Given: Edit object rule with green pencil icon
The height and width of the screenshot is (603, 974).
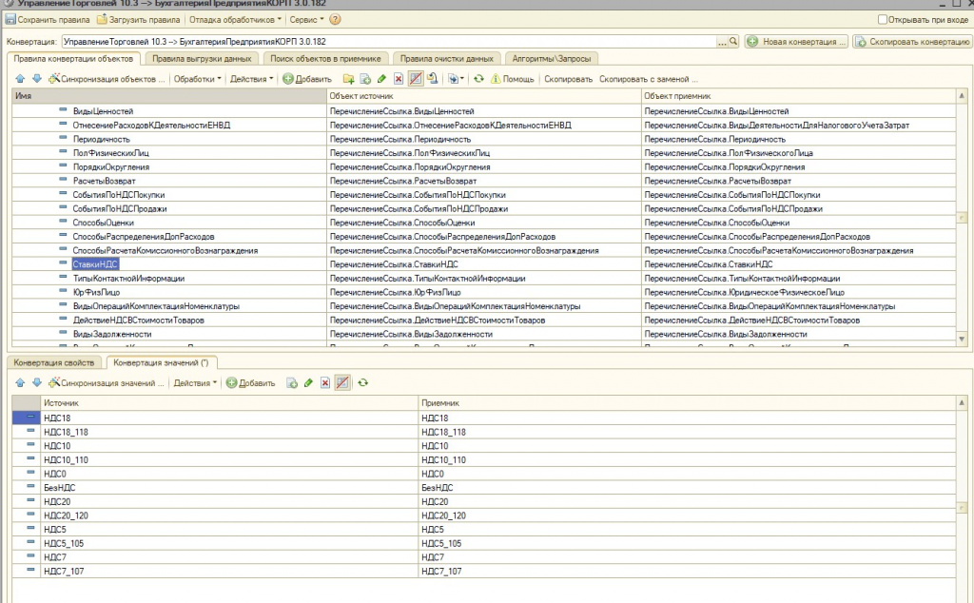Looking at the screenshot, I should (x=382, y=79).
